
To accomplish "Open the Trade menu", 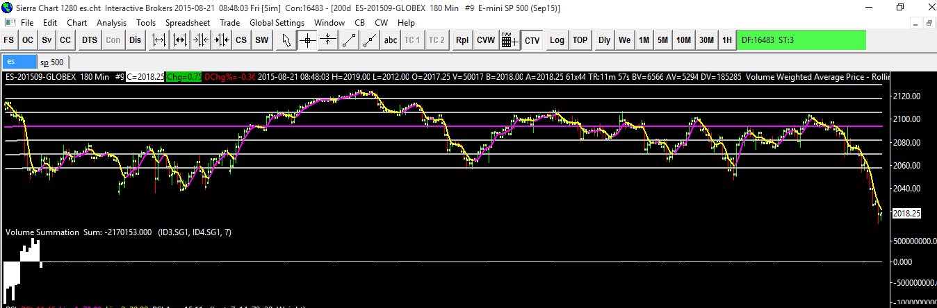I will (229, 23).
